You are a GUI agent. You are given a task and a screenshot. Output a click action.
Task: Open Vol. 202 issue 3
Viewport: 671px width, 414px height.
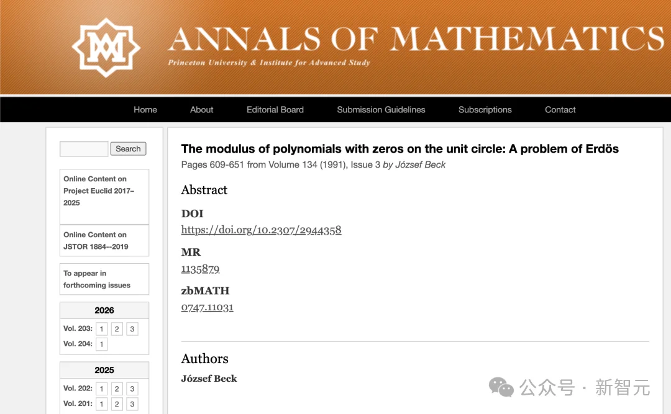132,389
